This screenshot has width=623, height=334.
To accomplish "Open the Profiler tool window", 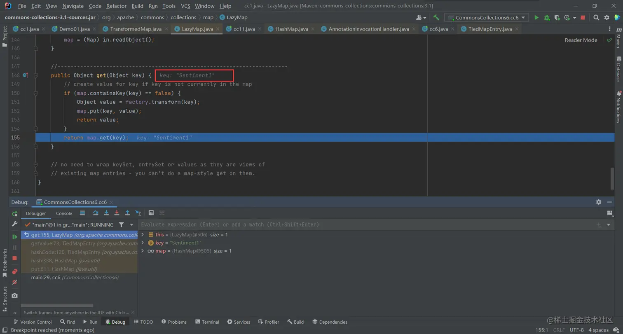I will tap(269, 322).
